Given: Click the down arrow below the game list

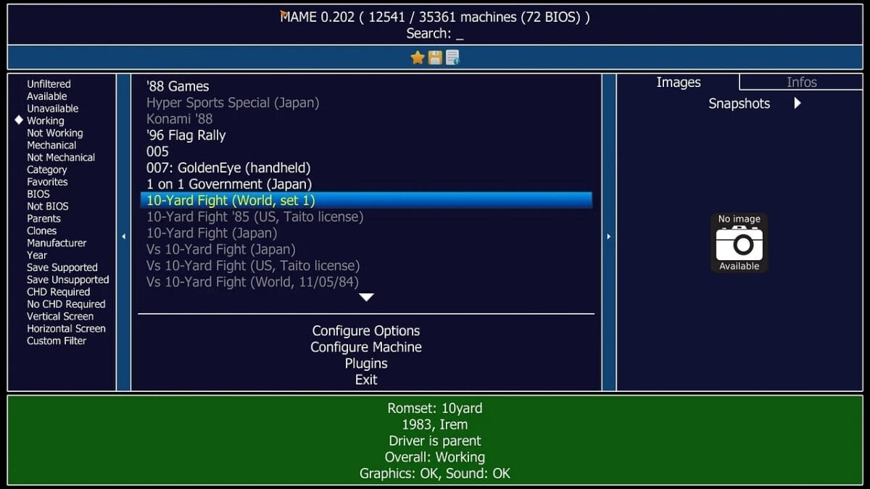Looking at the screenshot, I should click(x=366, y=297).
